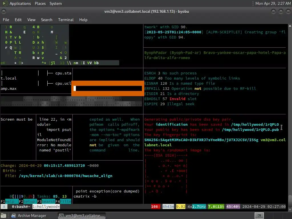Image resolution: width=292 pixels, height=219 pixels.
Task: Click the 9.02 load average indicator
Action: click(x=181, y=206)
